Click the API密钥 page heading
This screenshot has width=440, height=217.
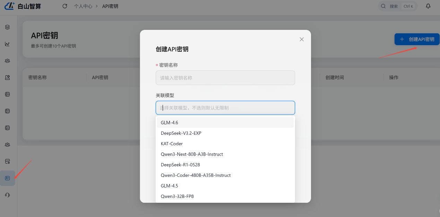pyautogui.click(x=44, y=36)
